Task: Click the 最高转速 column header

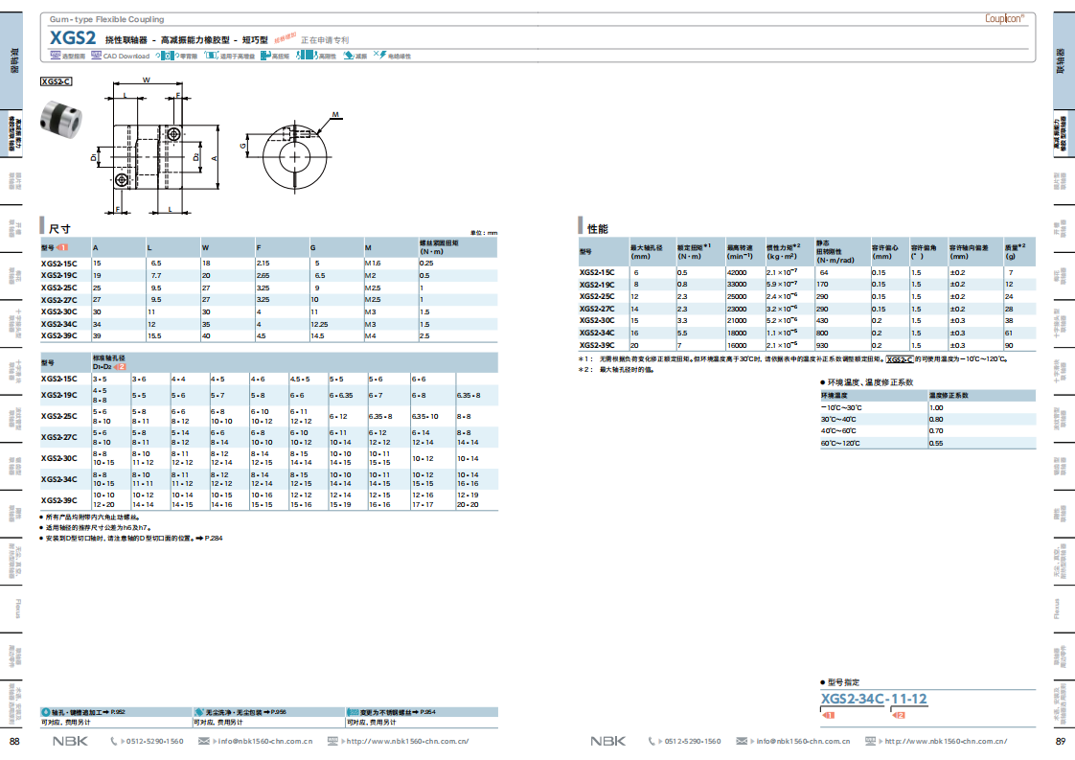Action: coord(740,252)
